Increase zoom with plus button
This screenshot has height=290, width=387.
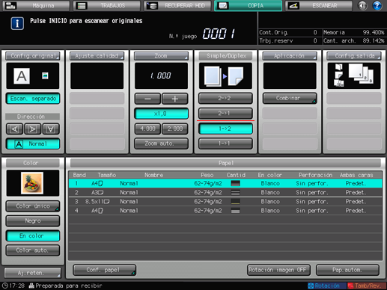coord(174,99)
